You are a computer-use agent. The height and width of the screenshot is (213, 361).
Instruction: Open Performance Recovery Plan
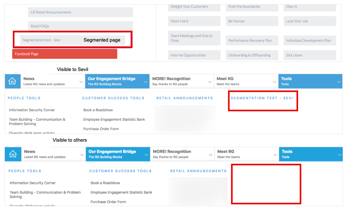point(252,41)
